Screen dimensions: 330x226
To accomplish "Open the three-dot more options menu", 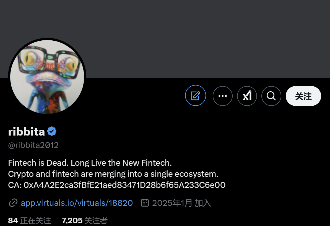I will (x=223, y=96).
